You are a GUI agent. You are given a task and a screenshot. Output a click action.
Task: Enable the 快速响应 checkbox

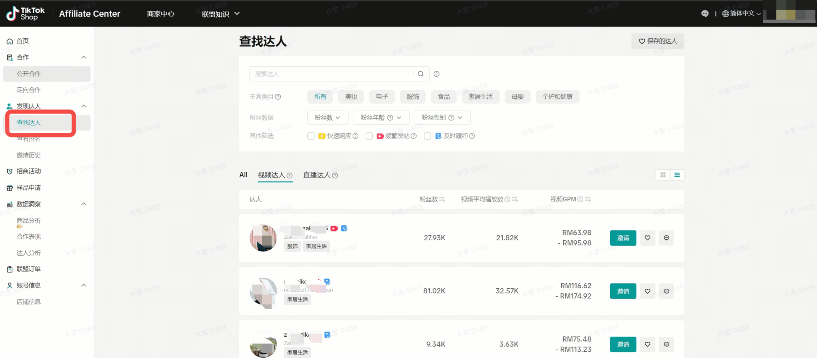point(311,136)
